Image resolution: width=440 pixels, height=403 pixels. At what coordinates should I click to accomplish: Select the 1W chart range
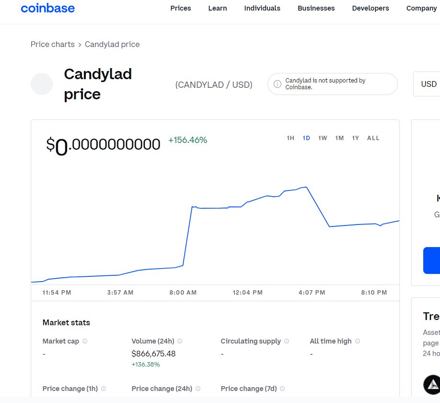[323, 138]
